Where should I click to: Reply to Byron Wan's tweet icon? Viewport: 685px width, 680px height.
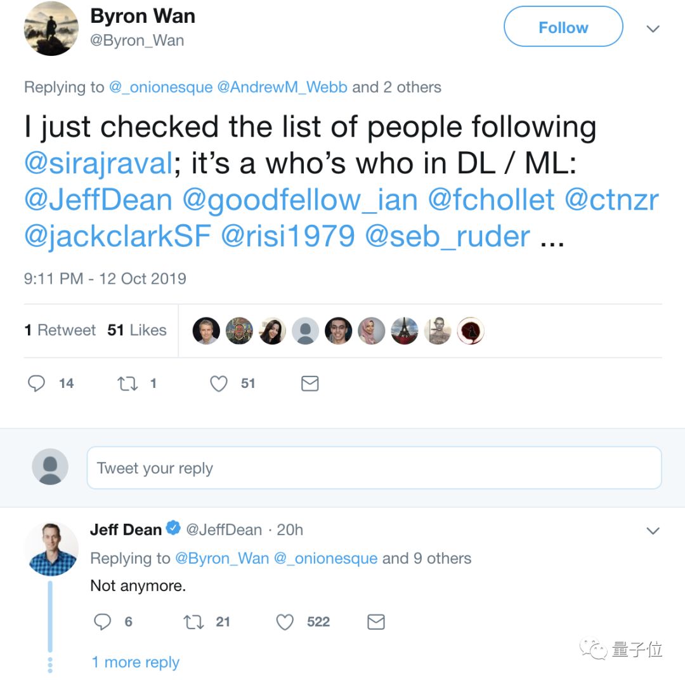(37, 383)
